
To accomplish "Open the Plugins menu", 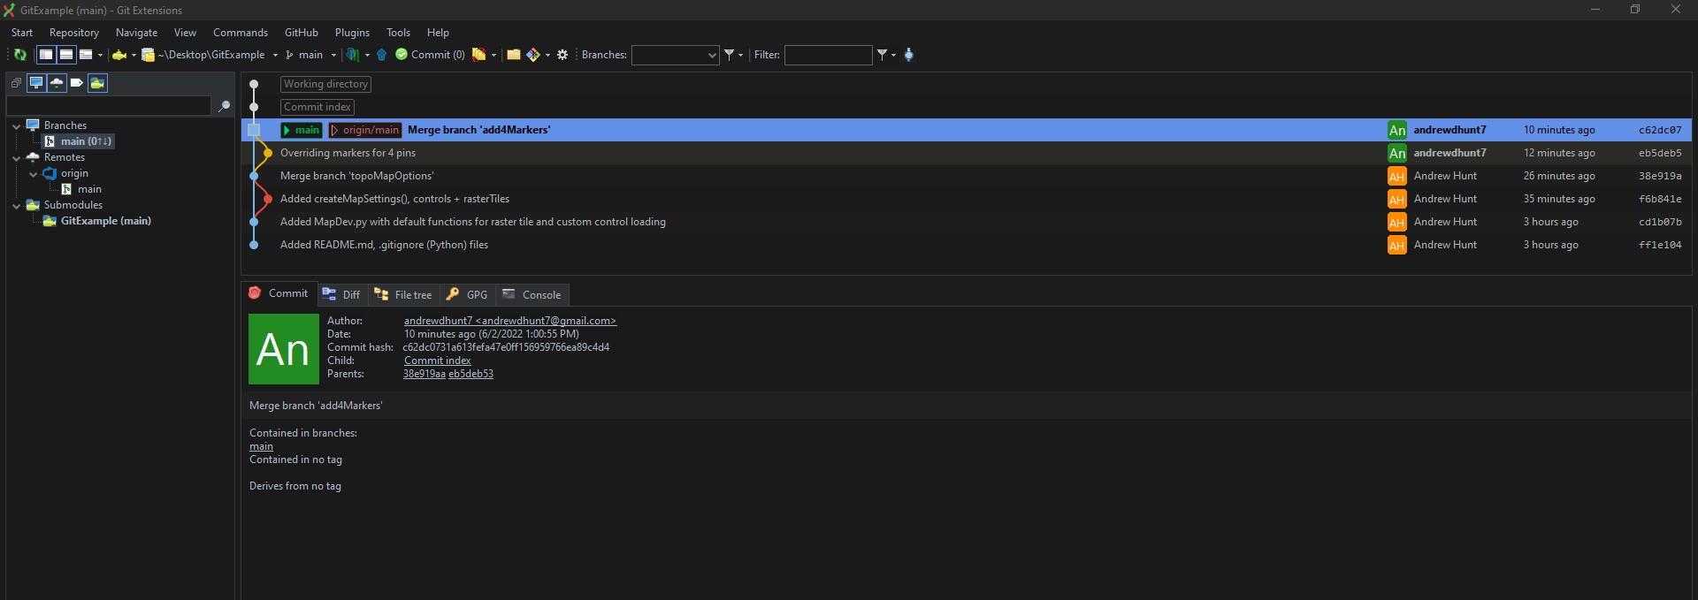I will 353,33.
